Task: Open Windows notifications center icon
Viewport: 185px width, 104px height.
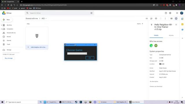Action: (x=182, y=102)
